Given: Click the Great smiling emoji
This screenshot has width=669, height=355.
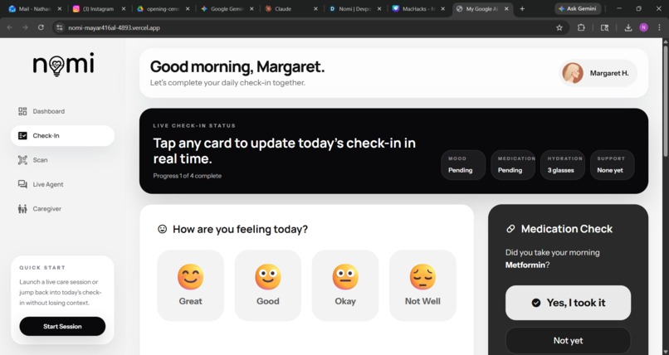Looking at the screenshot, I should pyautogui.click(x=190, y=276).
